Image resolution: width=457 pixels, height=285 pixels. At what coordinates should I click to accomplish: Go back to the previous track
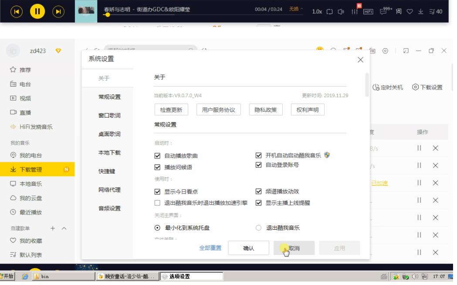[17, 10]
